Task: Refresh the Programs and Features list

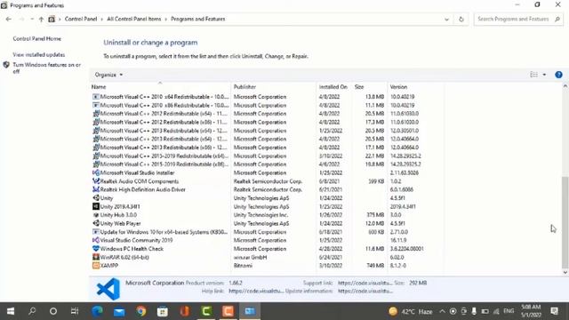Action: coord(461,20)
